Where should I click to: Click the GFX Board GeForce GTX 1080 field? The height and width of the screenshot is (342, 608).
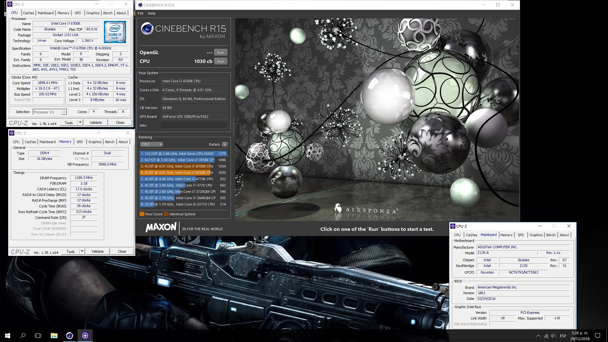pos(194,117)
